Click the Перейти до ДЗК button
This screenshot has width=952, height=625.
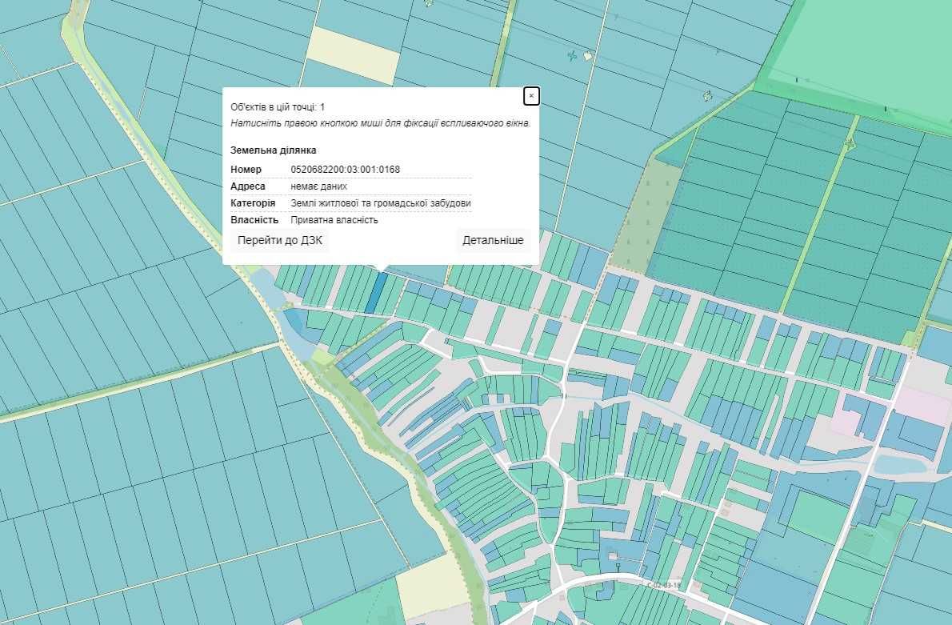[x=280, y=241]
